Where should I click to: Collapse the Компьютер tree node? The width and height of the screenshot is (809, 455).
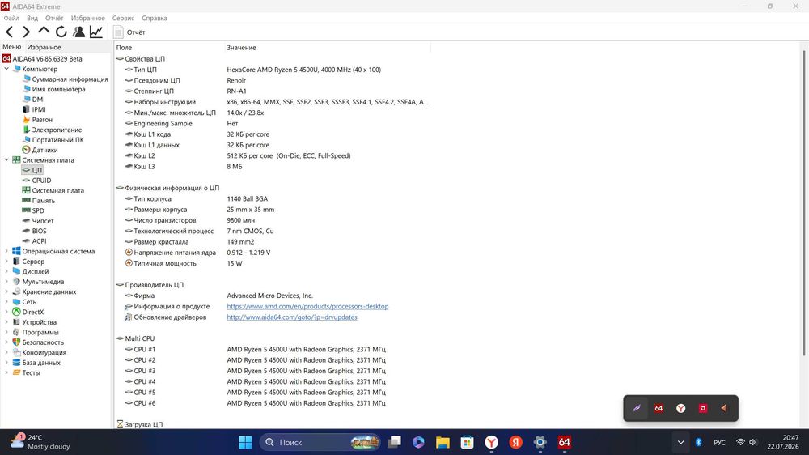(x=6, y=69)
